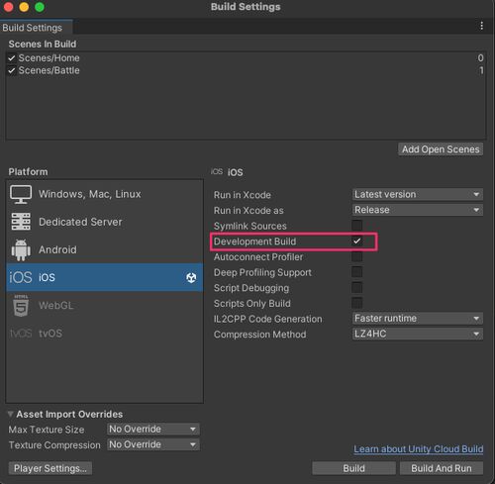Click the Platform section heading

(28, 172)
